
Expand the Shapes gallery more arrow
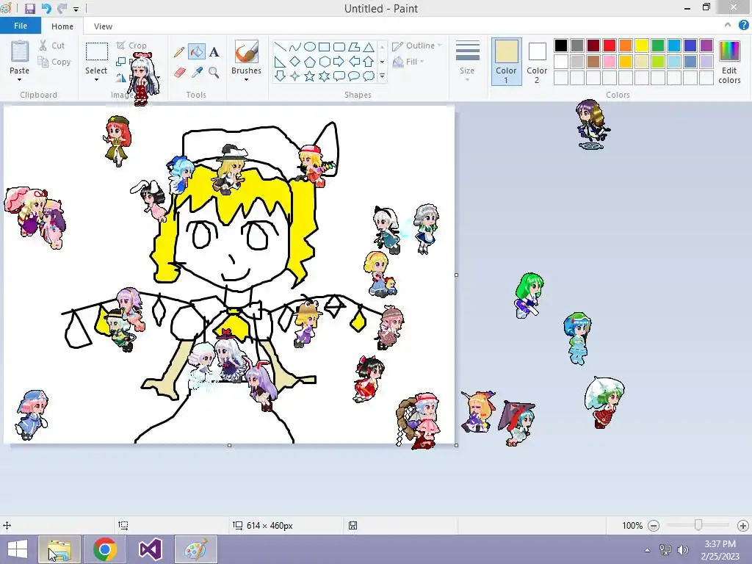point(382,76)
